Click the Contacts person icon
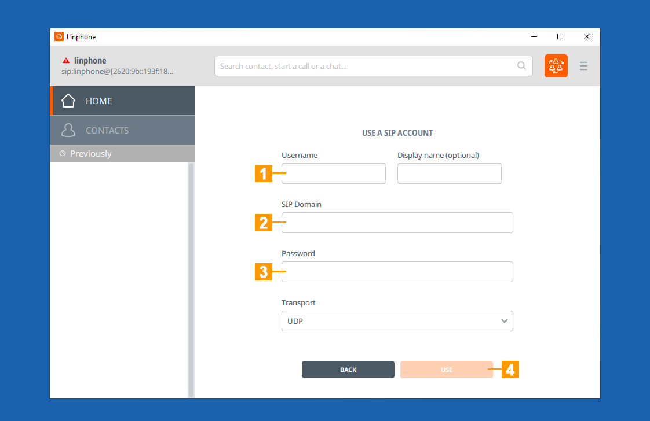 coord(68,130)
